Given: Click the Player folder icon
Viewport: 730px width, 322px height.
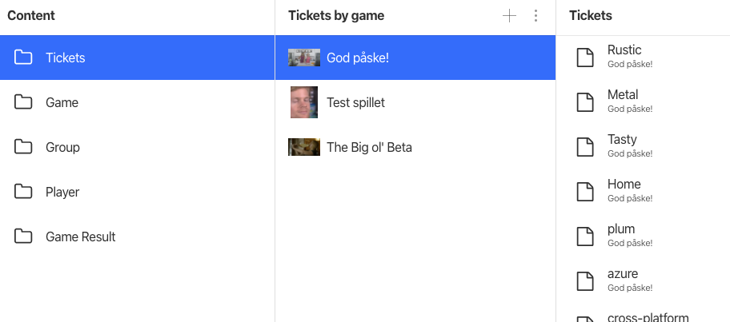Looking at the screenshot, I should [x=23, y=192].
